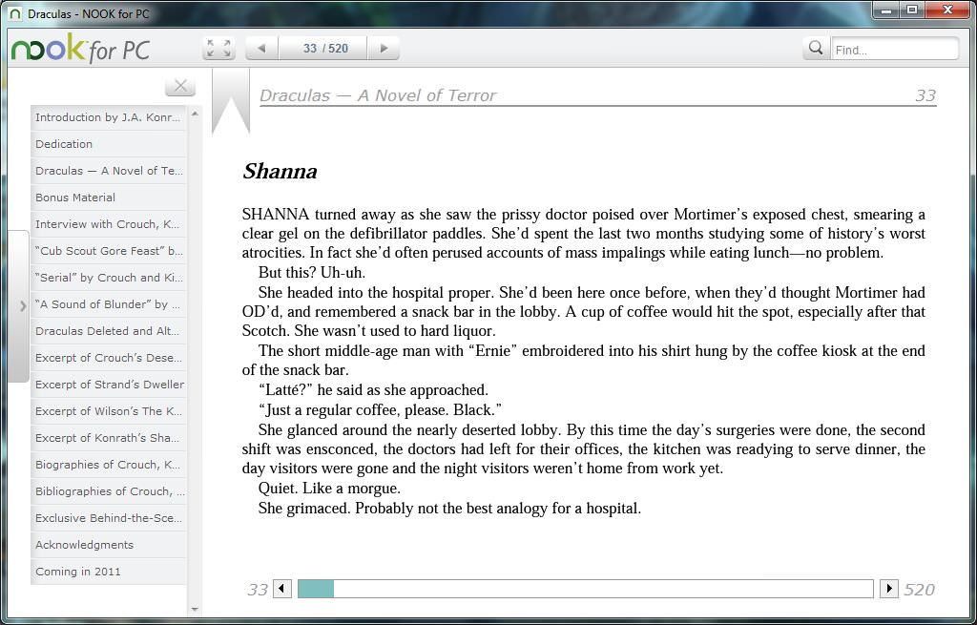Screen dimensions: 977x625
Task: Close the table of contents panel
Action: 180,86
